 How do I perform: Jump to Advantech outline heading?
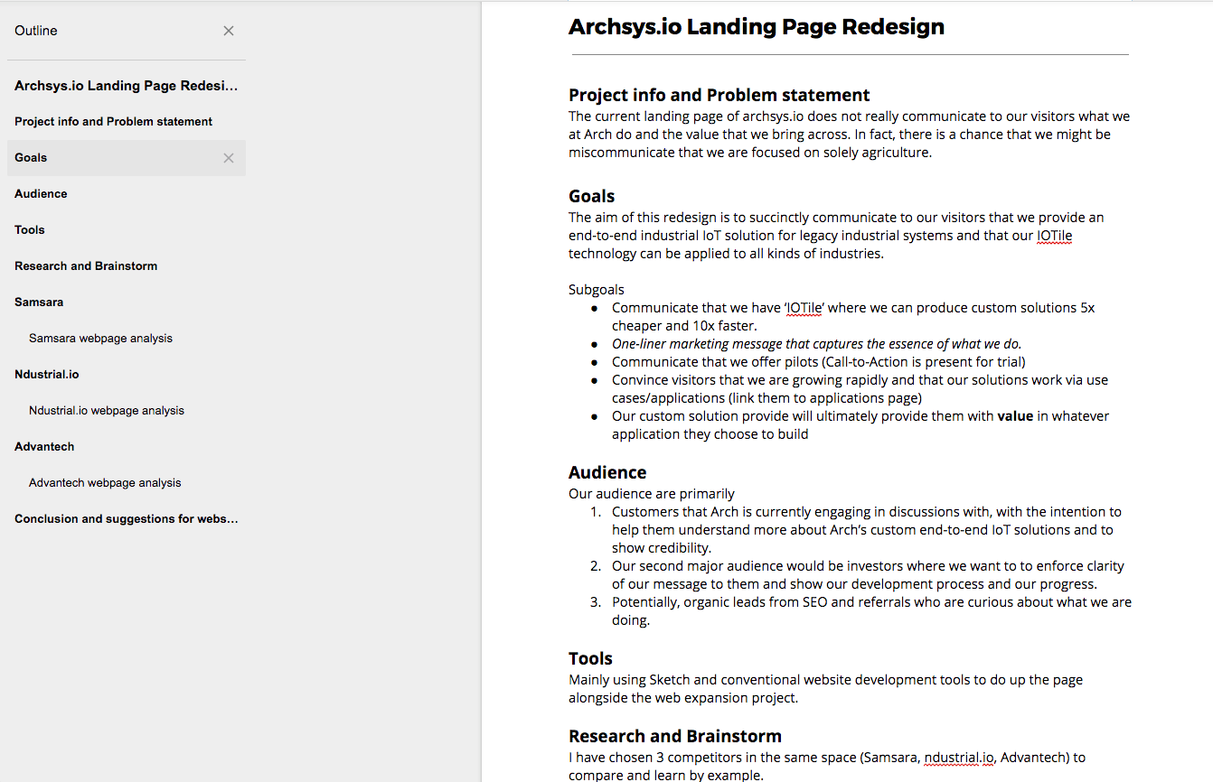(x=44, y=447)
